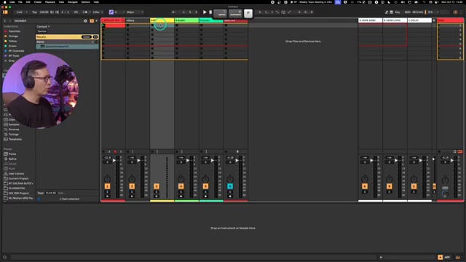Open the Apple menu

[x=4, y=2]
